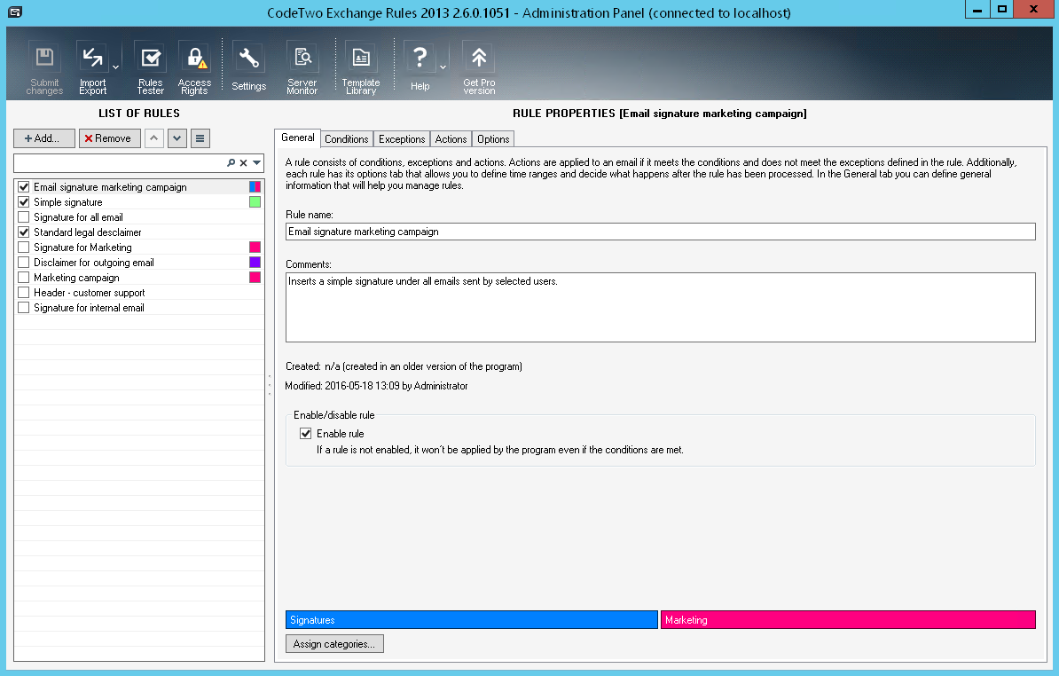Click the Rule name input field
The height and width of the screenshot is (676, 1059).
[660, 232]
